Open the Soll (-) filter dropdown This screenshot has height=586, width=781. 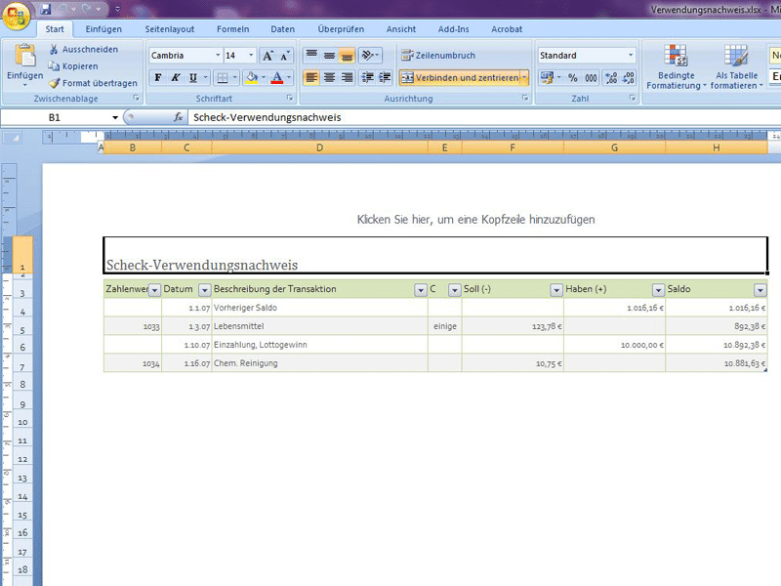click(556, 290)
